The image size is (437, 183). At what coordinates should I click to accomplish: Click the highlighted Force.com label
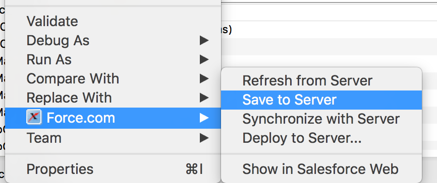81,118
